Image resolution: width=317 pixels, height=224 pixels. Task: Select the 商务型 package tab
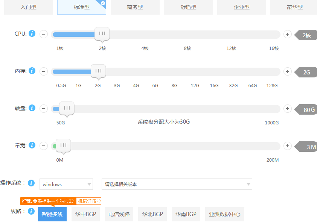(135, 7)
